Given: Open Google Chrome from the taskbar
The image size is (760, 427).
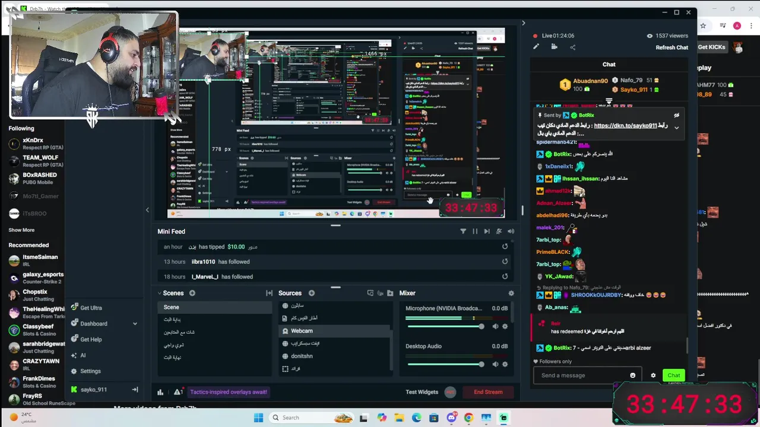Looking at the screenshot, I should pyautogui.click(x=468, y=418).
